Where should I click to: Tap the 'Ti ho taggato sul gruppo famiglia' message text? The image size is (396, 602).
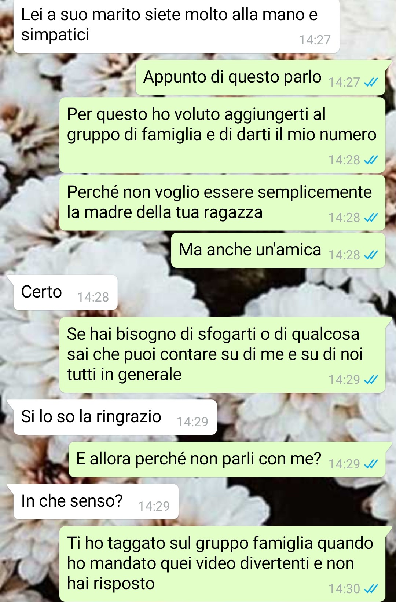(220, 563)
